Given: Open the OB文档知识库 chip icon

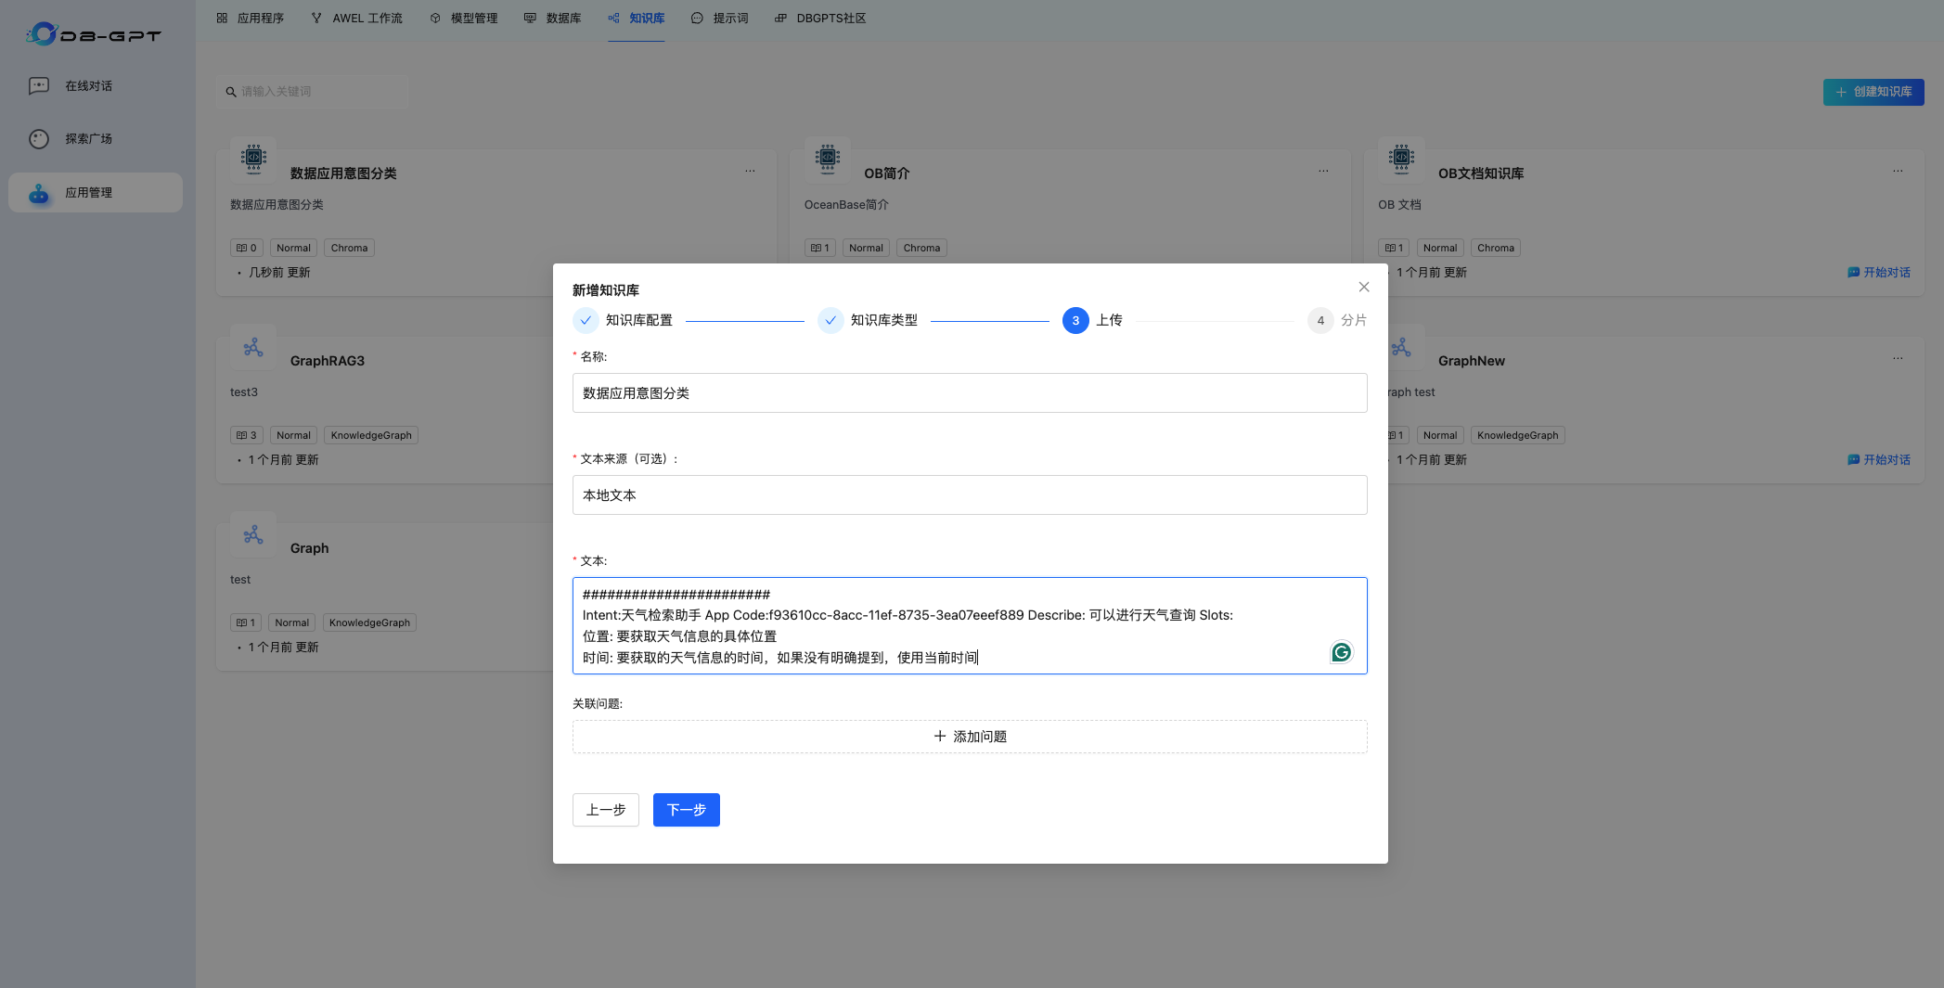Looking at the screenshot, I should pos(1401,159).
